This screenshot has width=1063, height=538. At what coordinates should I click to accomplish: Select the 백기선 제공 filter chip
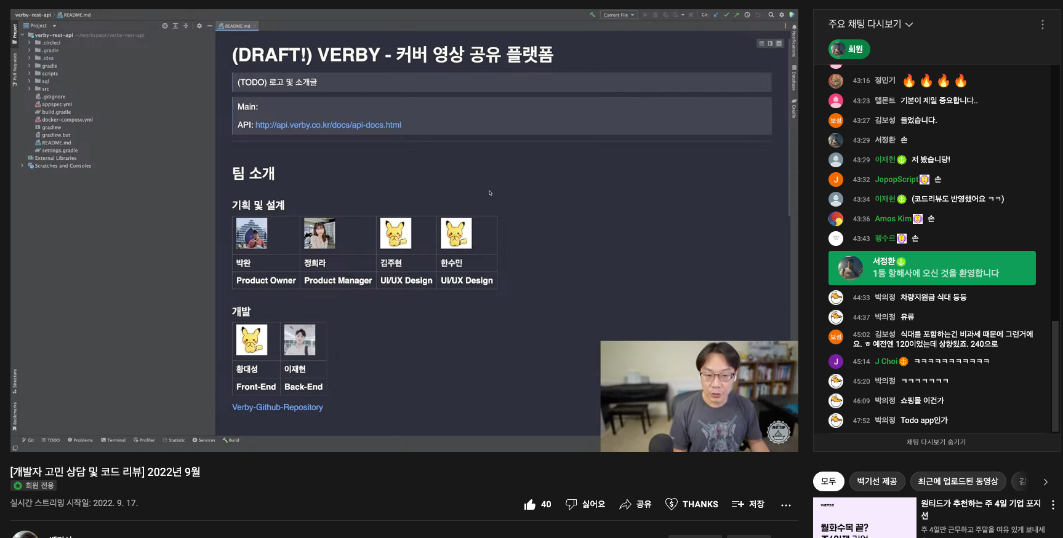(877, 481)
